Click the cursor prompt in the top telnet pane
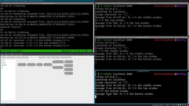The image size is (189, 106). pos(96,29)
